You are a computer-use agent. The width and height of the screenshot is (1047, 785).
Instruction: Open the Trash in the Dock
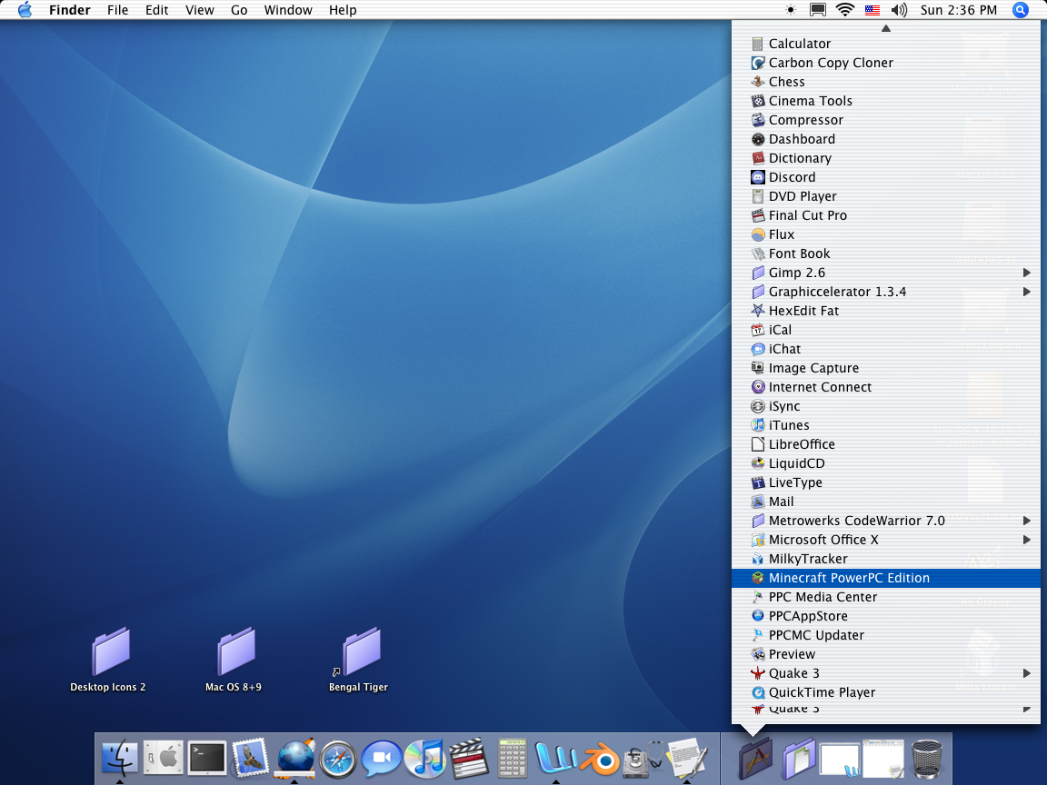pos(927,758)
